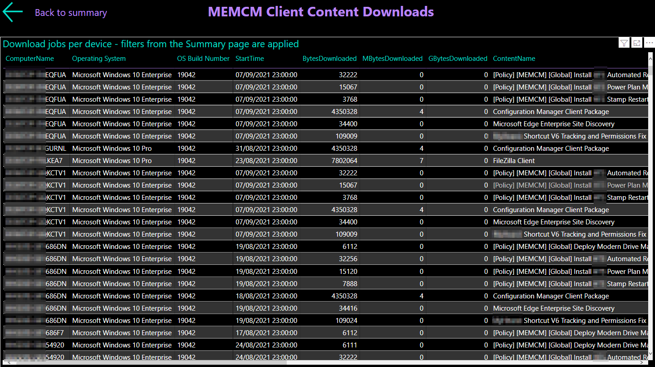
Task: Select the 7802064 bytes downloaded cell
Action: pos(344,161)
